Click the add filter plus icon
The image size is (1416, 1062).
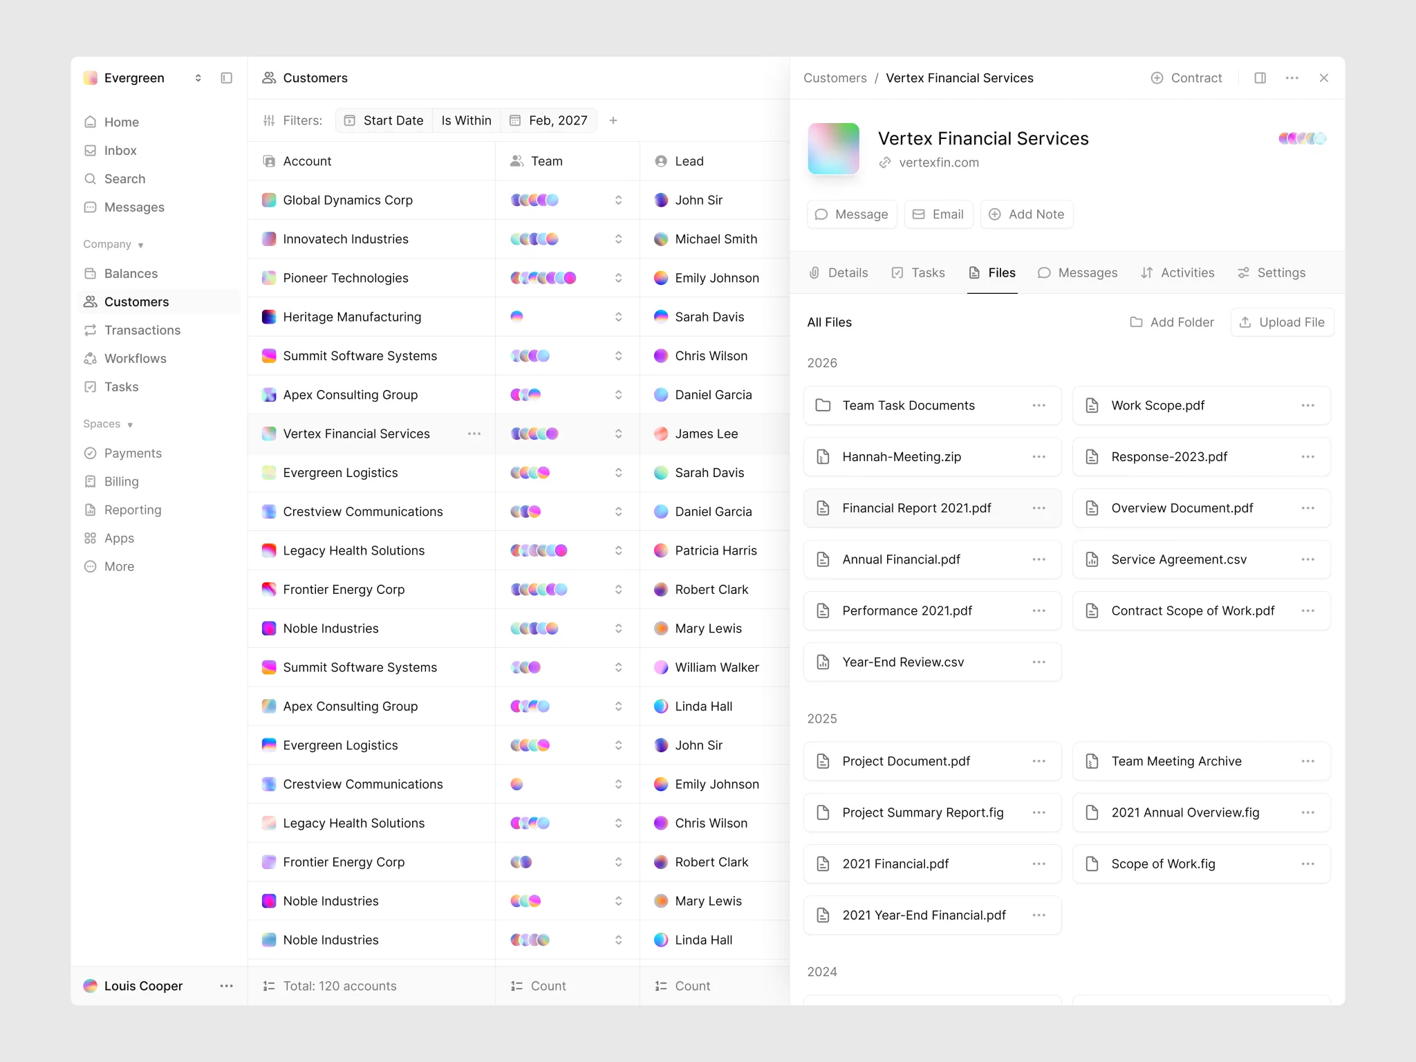[613, 120]
